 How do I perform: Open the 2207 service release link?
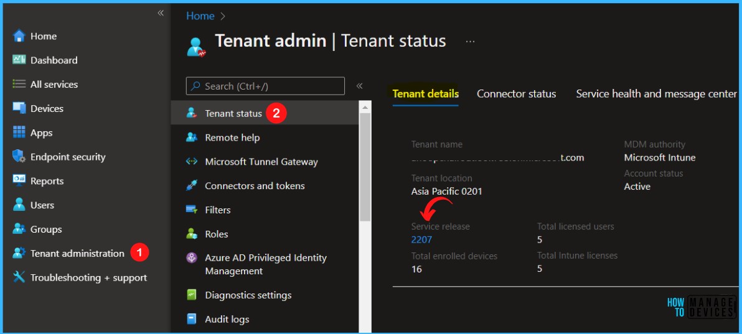[421, 239]
